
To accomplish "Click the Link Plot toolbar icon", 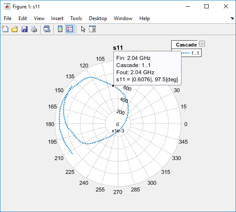I will click(47, 29).
